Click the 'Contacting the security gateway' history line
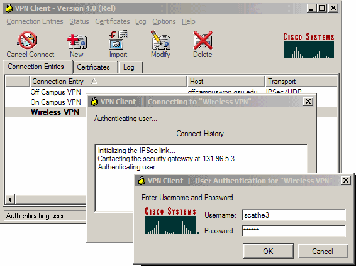The image size is (356, 266). pos(169,159)
